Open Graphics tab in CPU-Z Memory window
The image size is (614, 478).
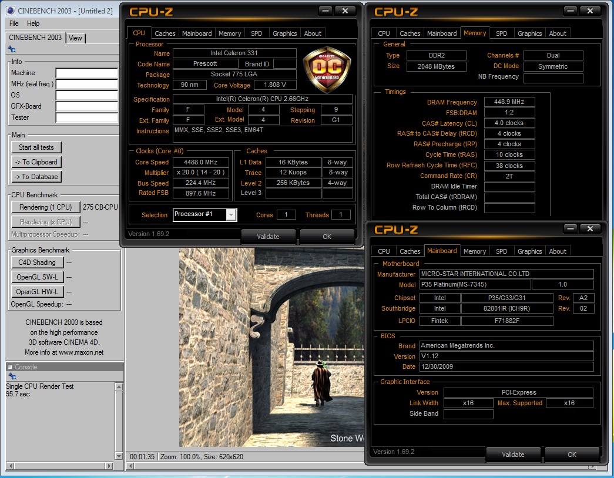point(530,33)
